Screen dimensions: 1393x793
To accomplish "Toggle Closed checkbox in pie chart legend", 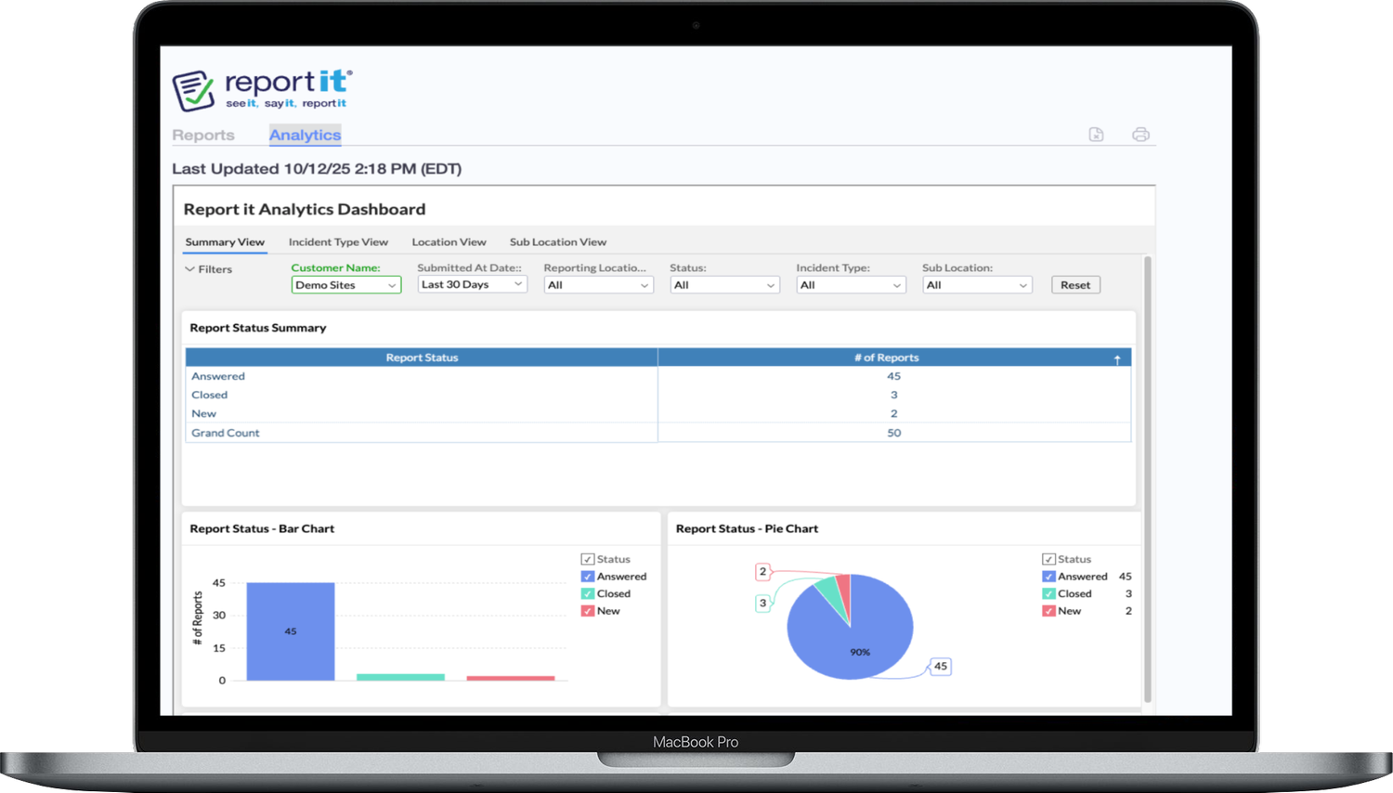I will click(1048, 593).
